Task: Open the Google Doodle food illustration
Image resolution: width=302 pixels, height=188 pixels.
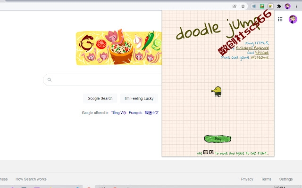Action: pos(119,47)
